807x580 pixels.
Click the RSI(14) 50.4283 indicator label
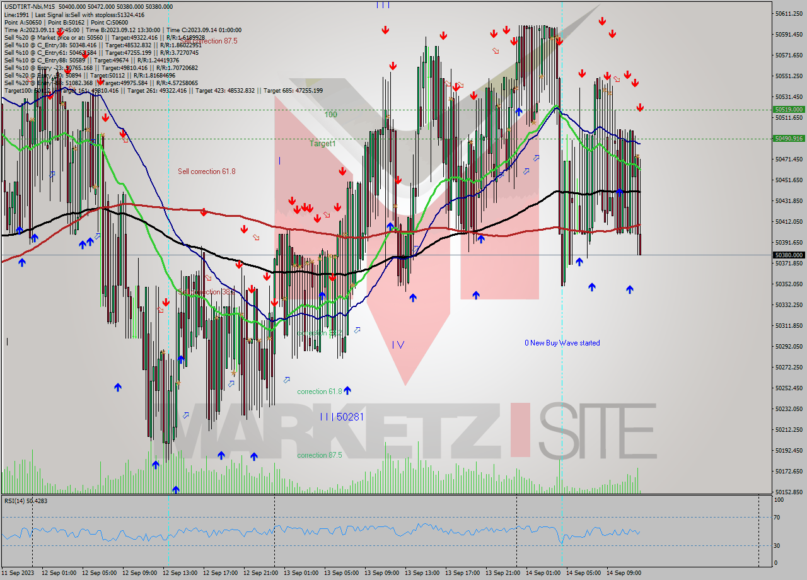click(x=26, y=501)
